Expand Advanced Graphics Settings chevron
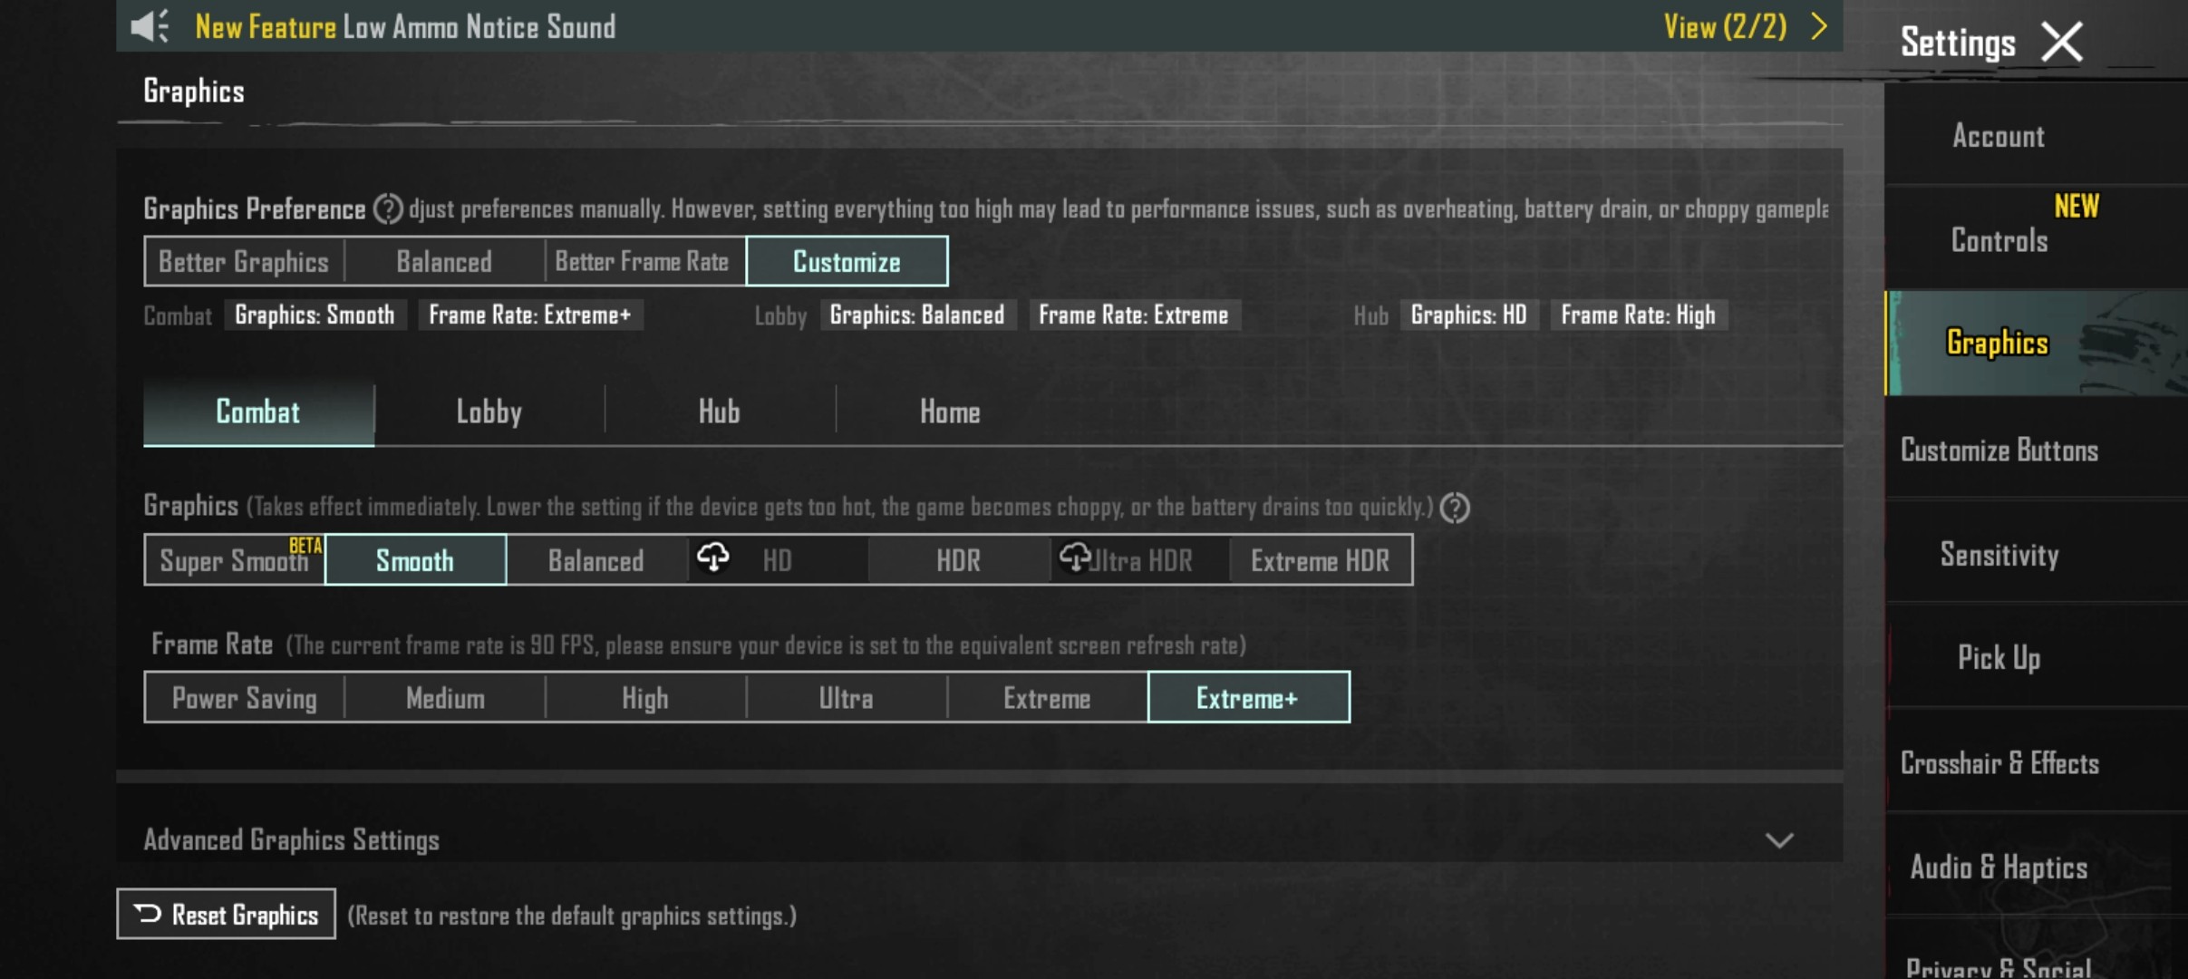The height and width of the screenshot is (979, 2188). pos(1779,840)
